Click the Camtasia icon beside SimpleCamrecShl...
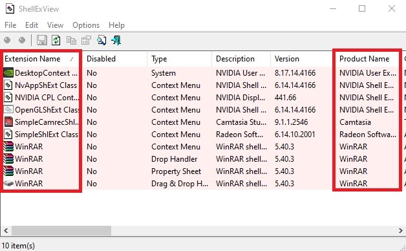This screenshot has width=406, height=251. coord(8,122)
